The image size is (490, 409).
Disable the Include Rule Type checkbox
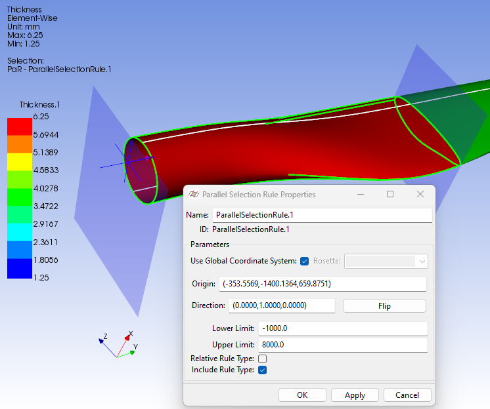click(x=263, y=370)
